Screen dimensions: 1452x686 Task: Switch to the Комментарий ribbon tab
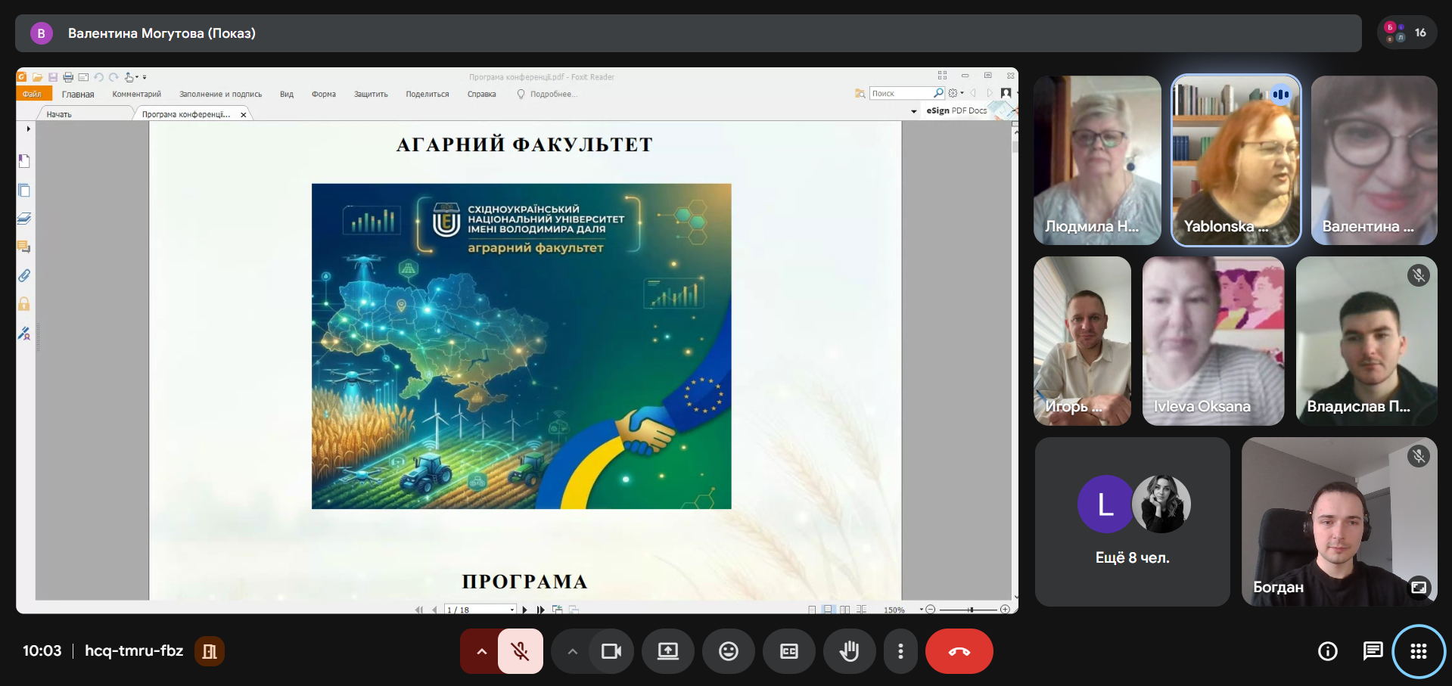[x=136, y=94]
